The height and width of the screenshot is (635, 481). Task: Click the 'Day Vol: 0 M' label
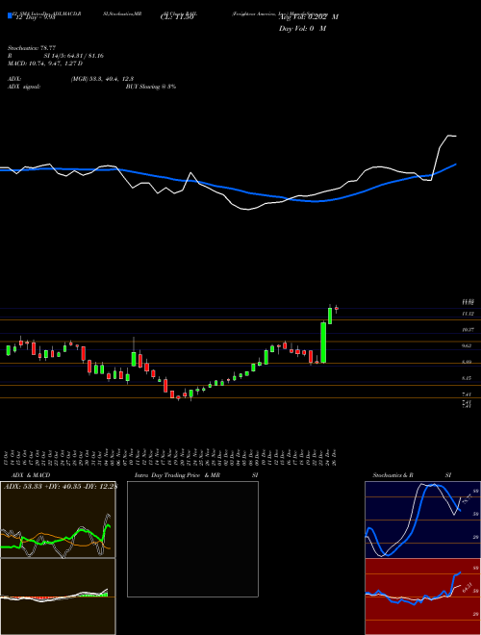[302, 29]
